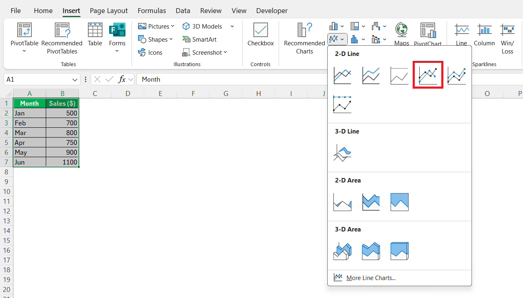Switch to the Home tab
Viewport: 523px width, 298px height.
point(43,11)
